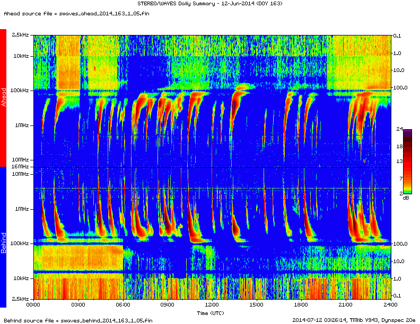Click the 1.0 right-axis label on Ahead panel

[x=397, y=53]
